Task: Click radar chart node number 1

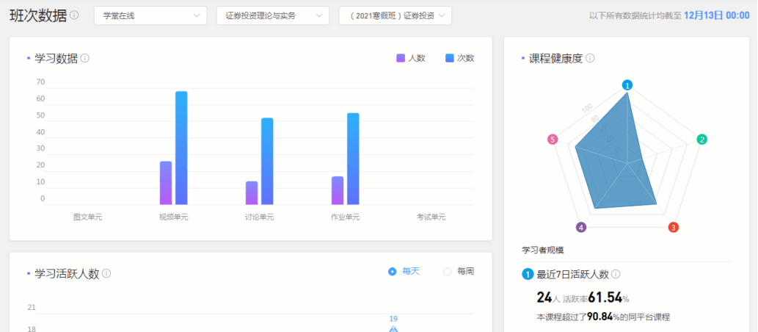Action: click(627, 85)
